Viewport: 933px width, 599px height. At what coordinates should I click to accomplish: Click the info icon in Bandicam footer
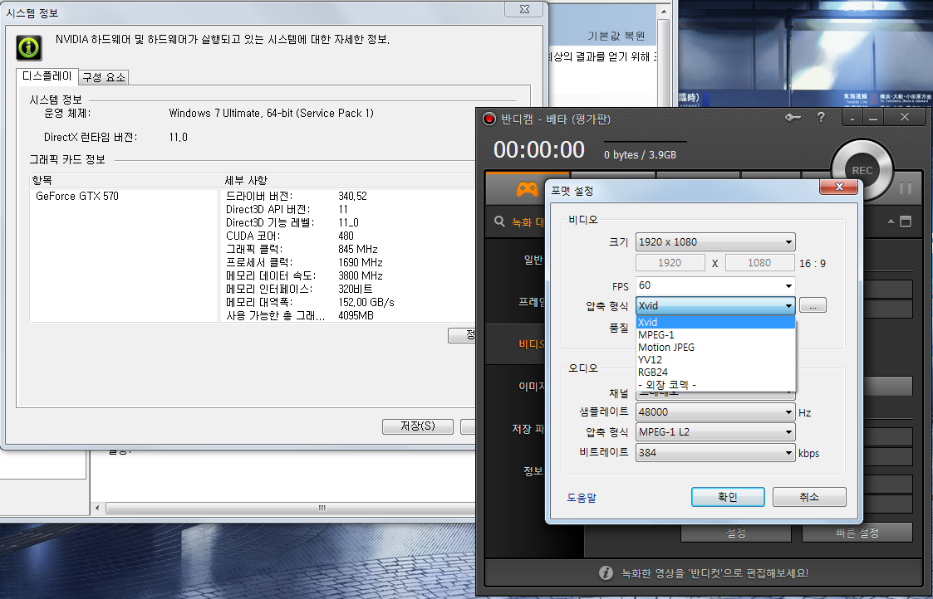605,572
